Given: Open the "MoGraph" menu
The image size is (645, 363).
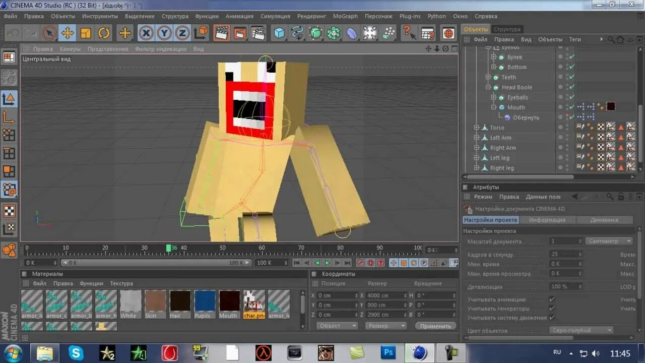Looking at the screenshot, I should [345, 16].
